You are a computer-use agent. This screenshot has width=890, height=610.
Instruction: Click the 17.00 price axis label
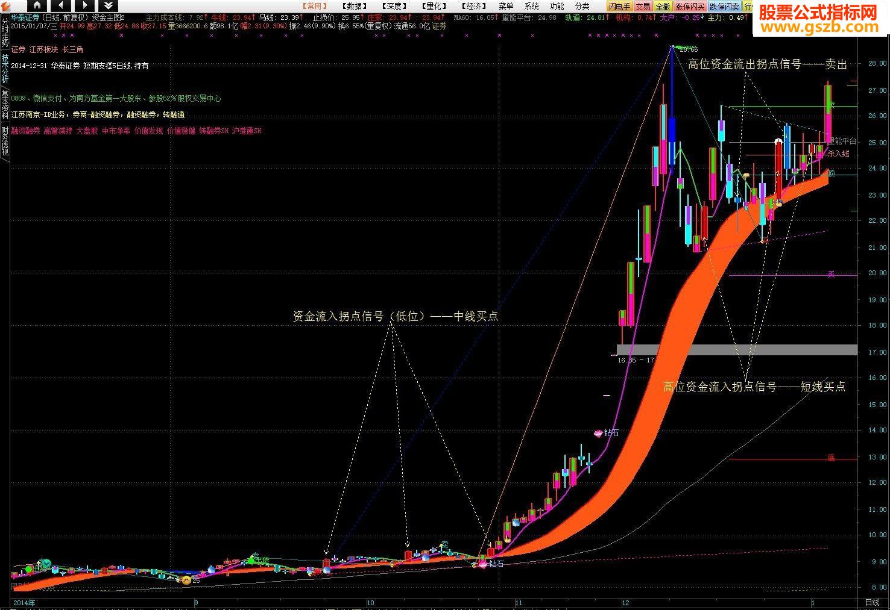876,352
